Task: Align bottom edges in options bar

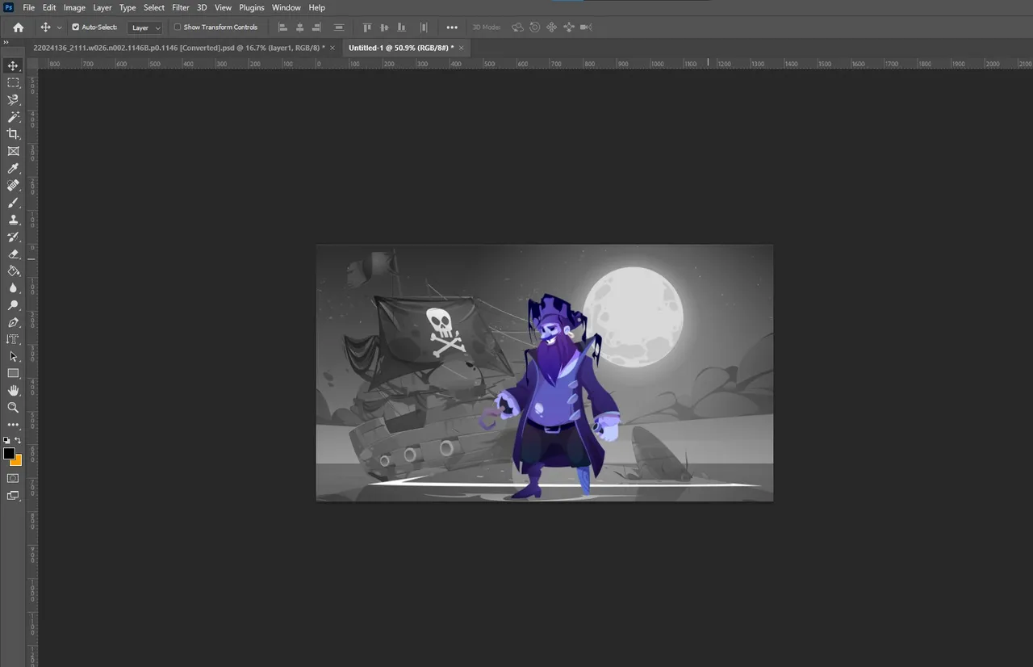Action: coord(401,27)
